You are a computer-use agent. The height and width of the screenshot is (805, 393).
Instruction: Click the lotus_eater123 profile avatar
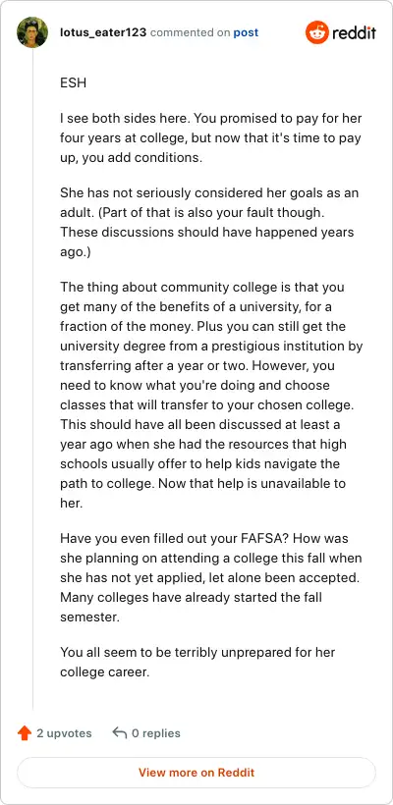click(32, 32)
